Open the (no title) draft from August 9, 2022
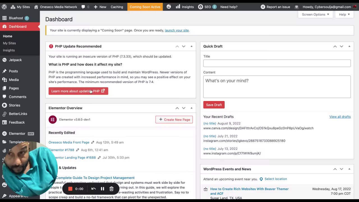Screen dimensions: 359x202 pyautogui.click(x=210, y=123)
